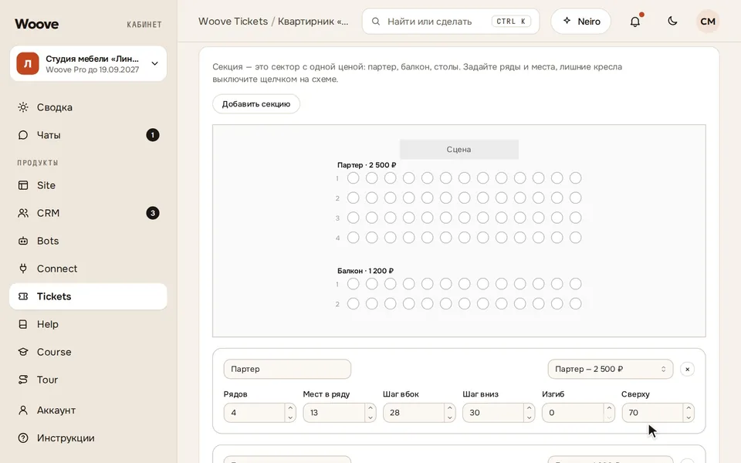Click the red Л studio avatar
The image size is (741, 463).
[28, 63]
